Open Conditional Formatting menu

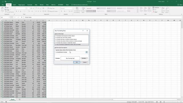[77, 10]
